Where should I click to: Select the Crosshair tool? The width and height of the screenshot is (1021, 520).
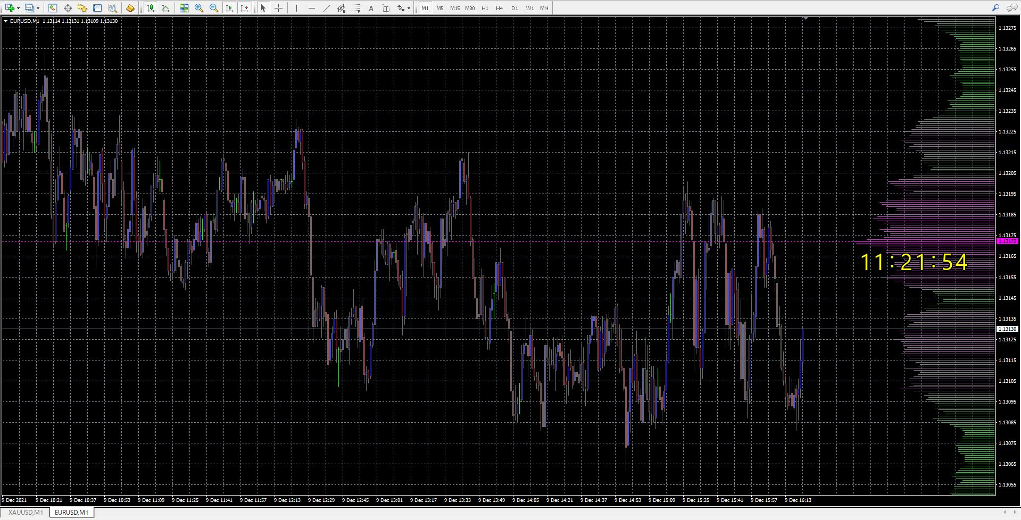pyautogui.click(x=278, y=8)
